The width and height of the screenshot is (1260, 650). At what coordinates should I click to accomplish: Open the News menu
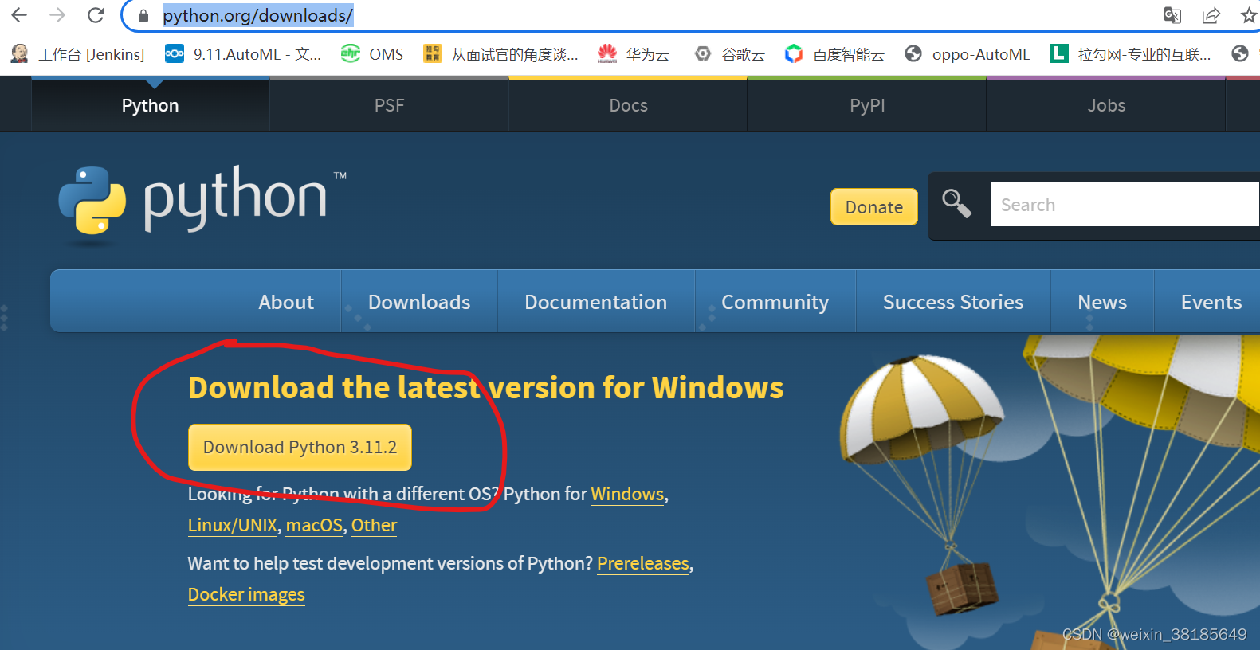point(1102,302)
